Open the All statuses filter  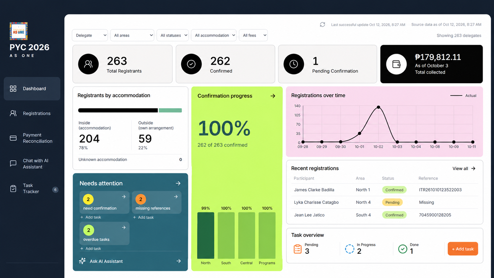173,35
